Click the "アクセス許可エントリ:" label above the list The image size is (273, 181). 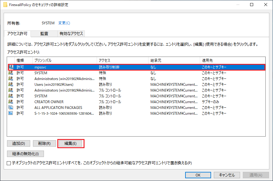click(23, 52)
